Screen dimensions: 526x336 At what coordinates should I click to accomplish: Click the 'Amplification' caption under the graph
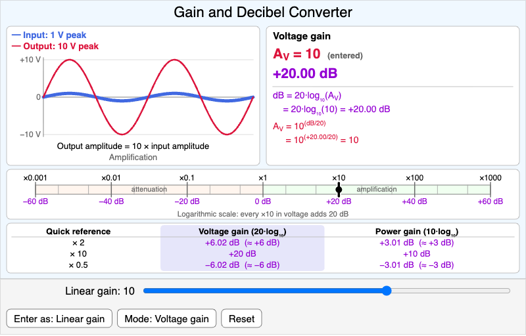click(133, 157)
